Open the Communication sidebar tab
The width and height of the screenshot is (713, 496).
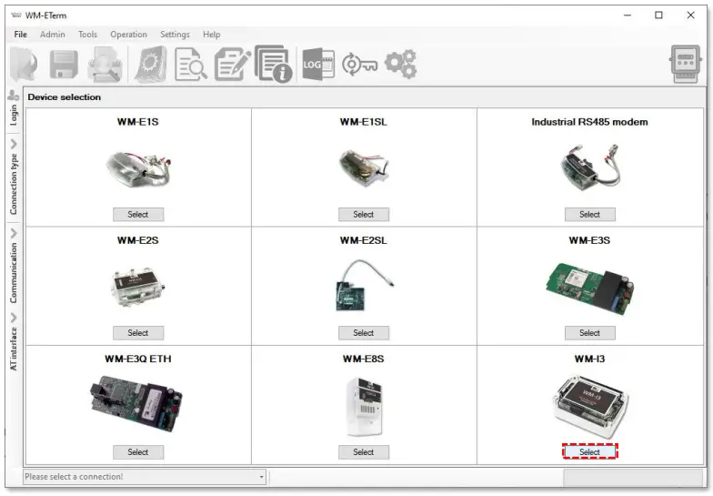[x=14, y=273]
